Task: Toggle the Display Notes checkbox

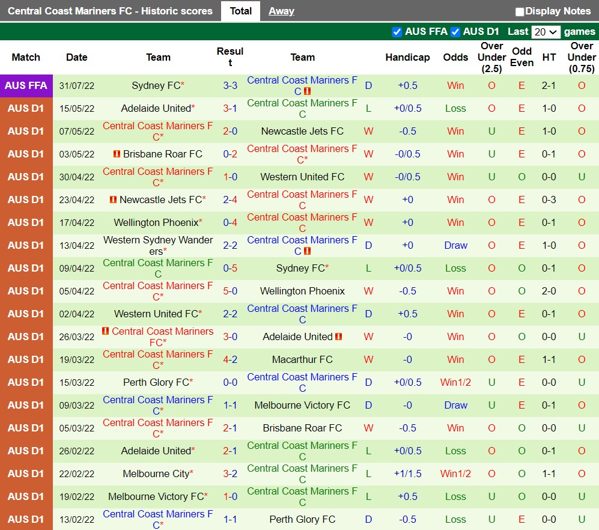Action: [x=520, y=11]
